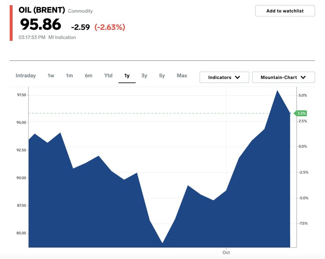The width and height of the screenshot is (325, 259).
Task: Click the chart peak near 97.50
Action: click(x=277, y=91)
